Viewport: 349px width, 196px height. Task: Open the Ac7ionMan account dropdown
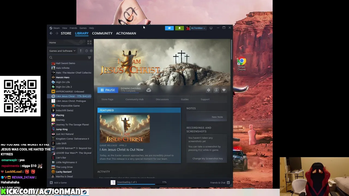point(198,28)
